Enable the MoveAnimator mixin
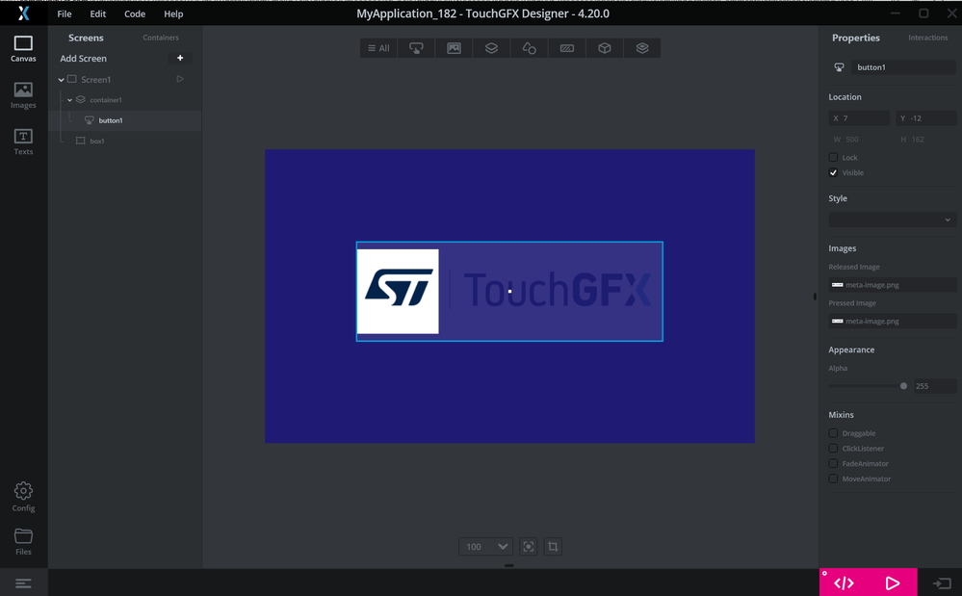The width and height of the screenshot is (962, 596). click(x=833, y=479)
